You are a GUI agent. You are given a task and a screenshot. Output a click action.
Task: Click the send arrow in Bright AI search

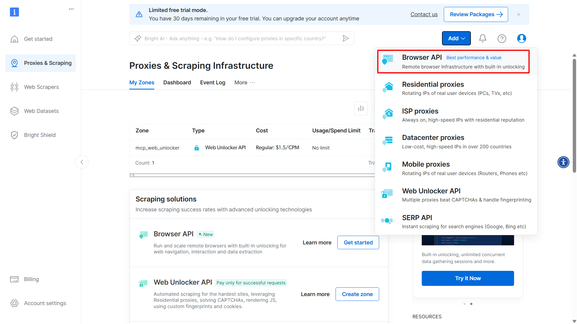tap(346, 38)
